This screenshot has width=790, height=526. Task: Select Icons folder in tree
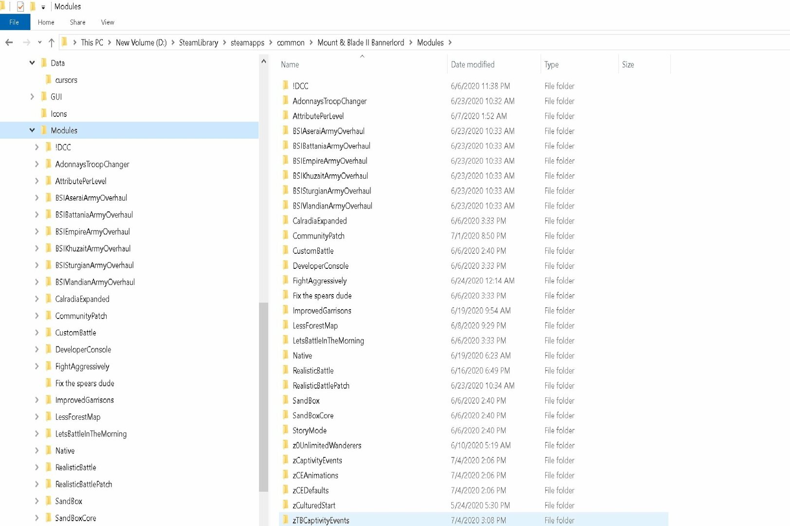(58, 113)
